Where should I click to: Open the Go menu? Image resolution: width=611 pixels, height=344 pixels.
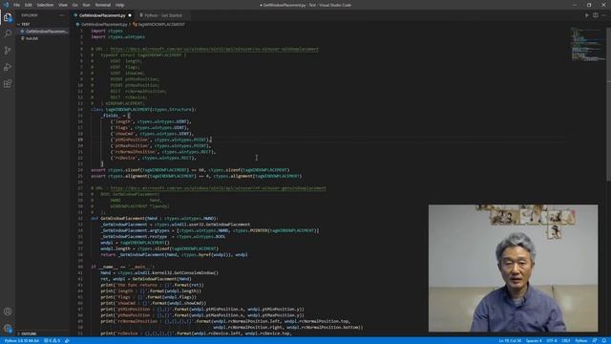point(74,5)
